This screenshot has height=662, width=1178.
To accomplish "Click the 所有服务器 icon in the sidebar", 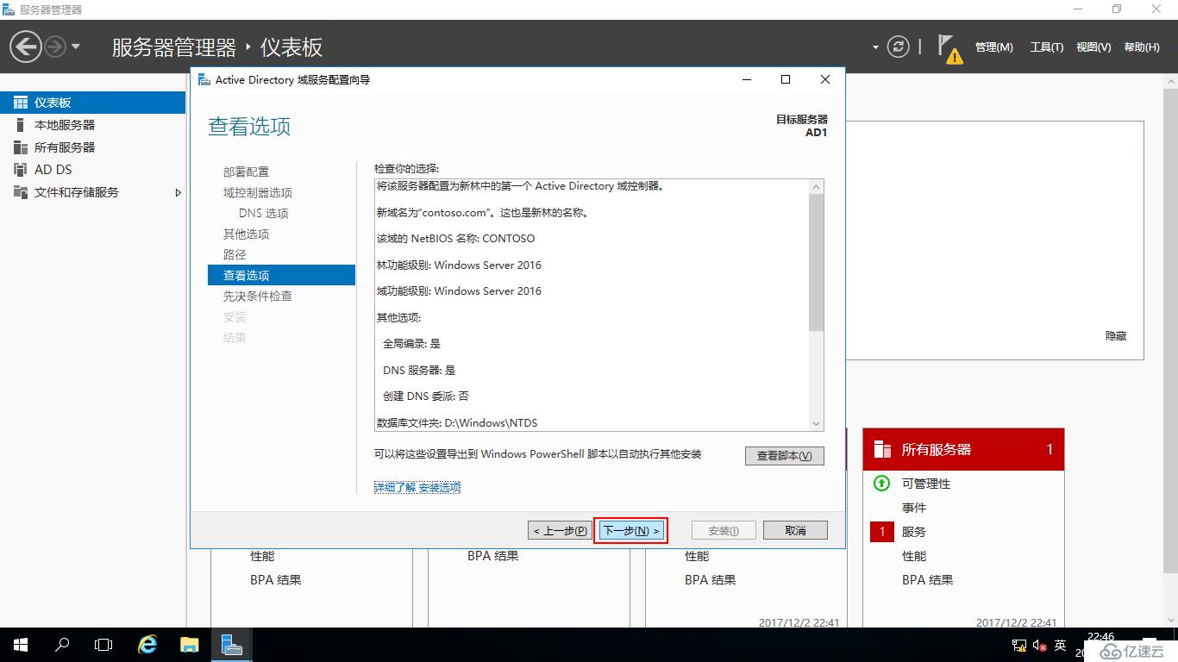I will [21, 147].
